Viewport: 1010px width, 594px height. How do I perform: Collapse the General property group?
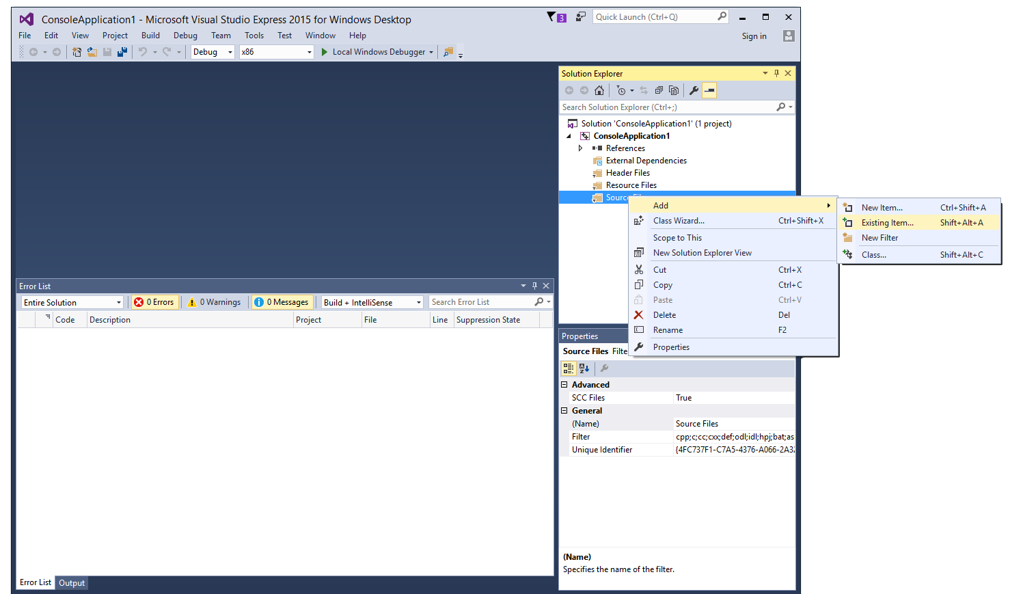[564, 411]
